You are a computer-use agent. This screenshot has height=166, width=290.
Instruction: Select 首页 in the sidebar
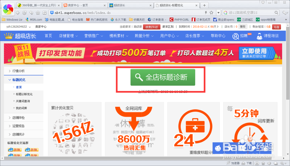(x=19, y=87)
